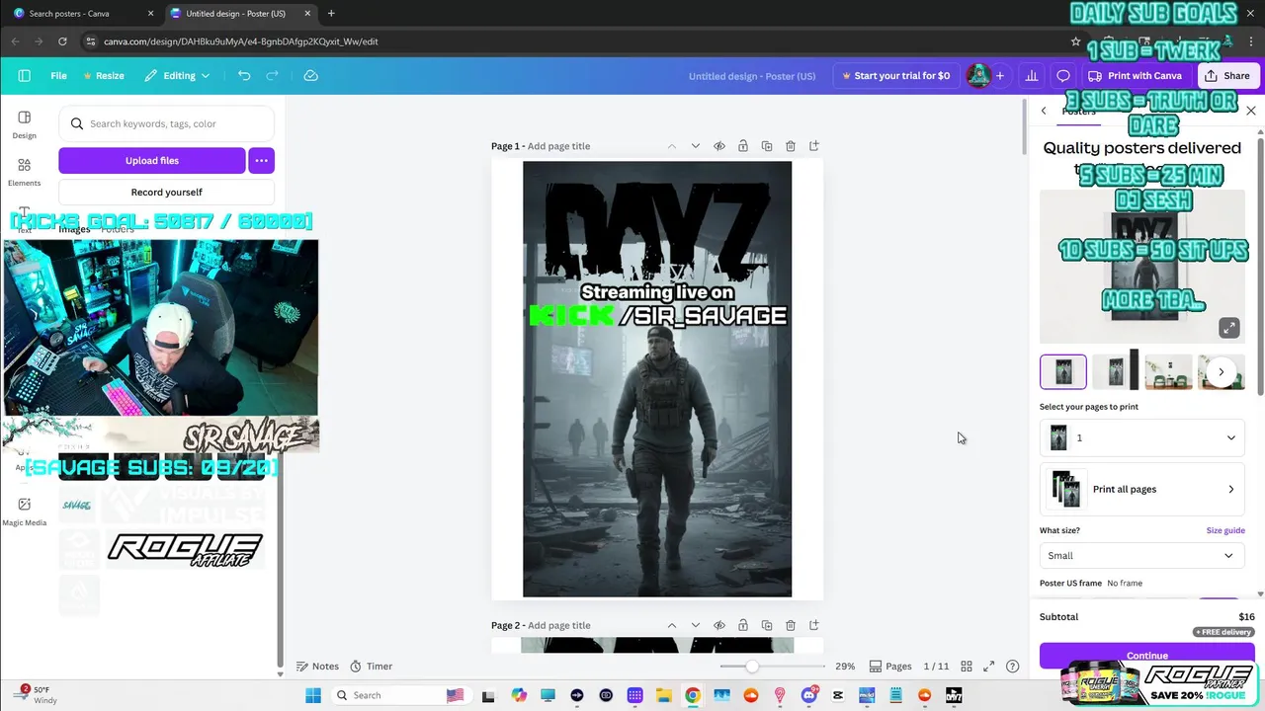Add a title to Page 1
Image resolution: width=1265 pixels, height=711 pixels.
pos(558,146)
